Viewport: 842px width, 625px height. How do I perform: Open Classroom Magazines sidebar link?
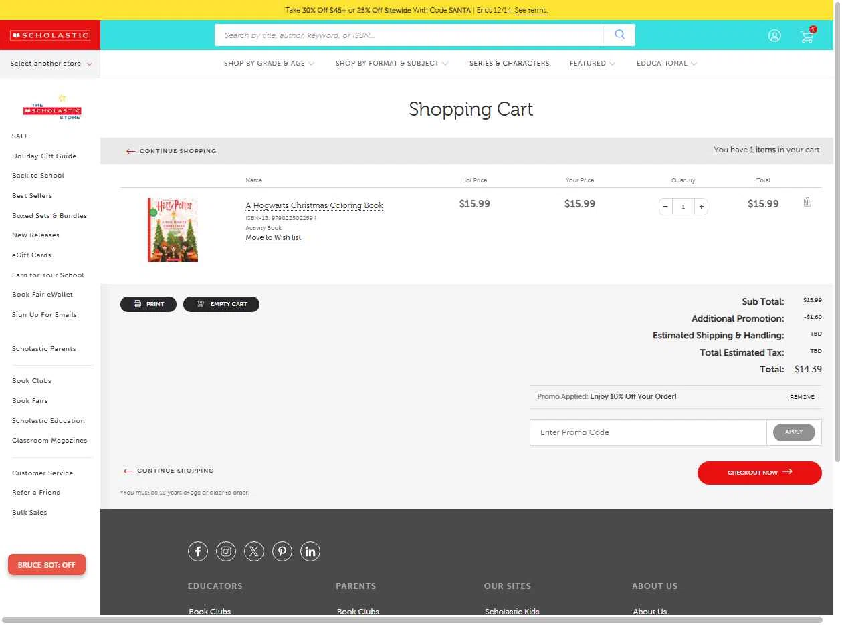tap(49, 441)
